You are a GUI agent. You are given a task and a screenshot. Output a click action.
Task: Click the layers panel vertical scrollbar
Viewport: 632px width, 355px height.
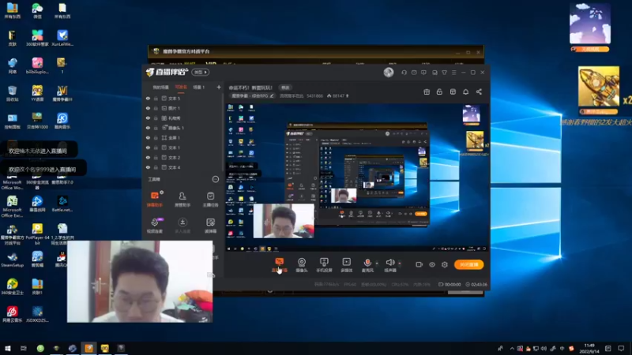pyautogui.click(x=222, y=133)
